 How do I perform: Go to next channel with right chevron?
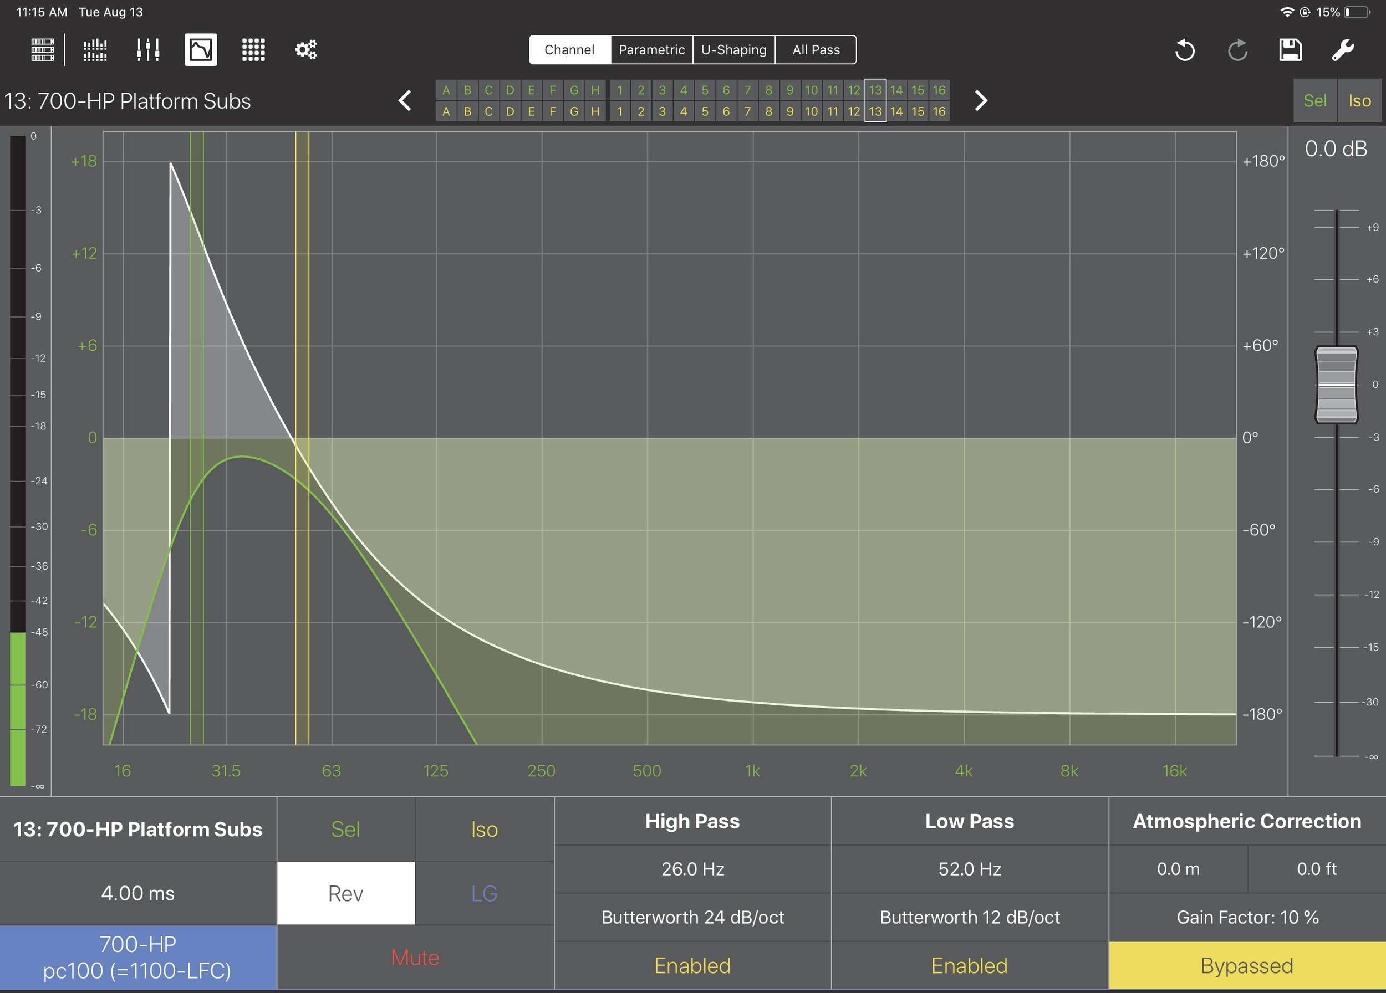tap(981, 101)
